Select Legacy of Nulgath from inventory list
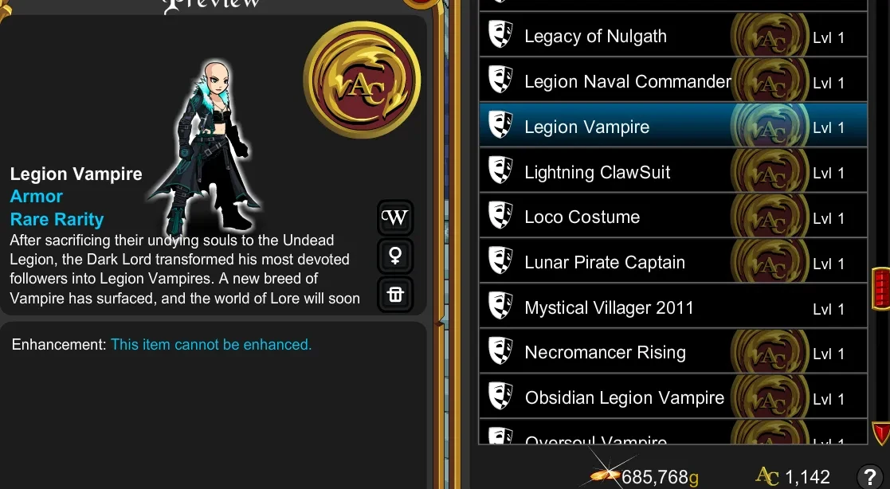The height and width of the screenshot is (489, 890). tap(673, 36)
